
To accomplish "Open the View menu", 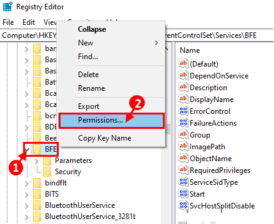I will [x=50, y=22].
